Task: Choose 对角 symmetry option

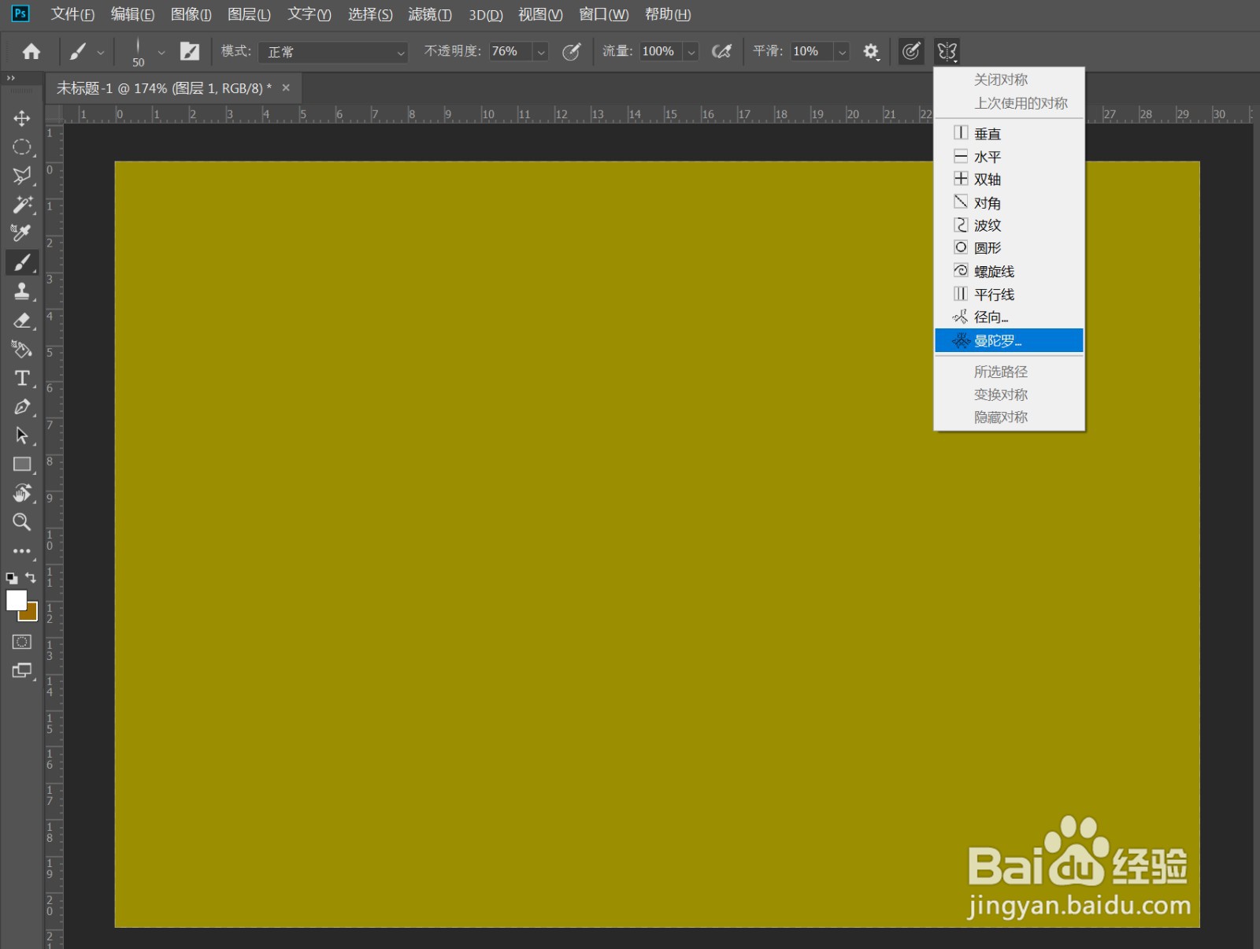Action: click(x=1009, y=202)
